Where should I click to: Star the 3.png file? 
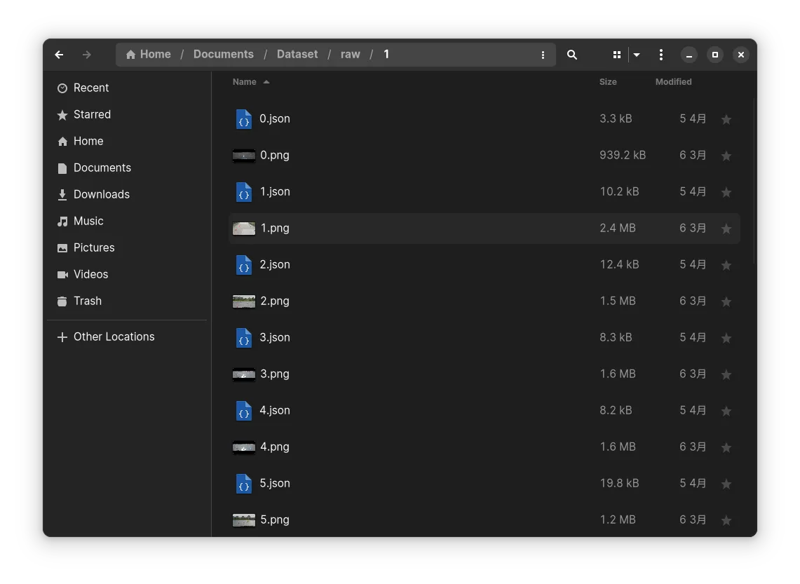click(x=726, y=375)
